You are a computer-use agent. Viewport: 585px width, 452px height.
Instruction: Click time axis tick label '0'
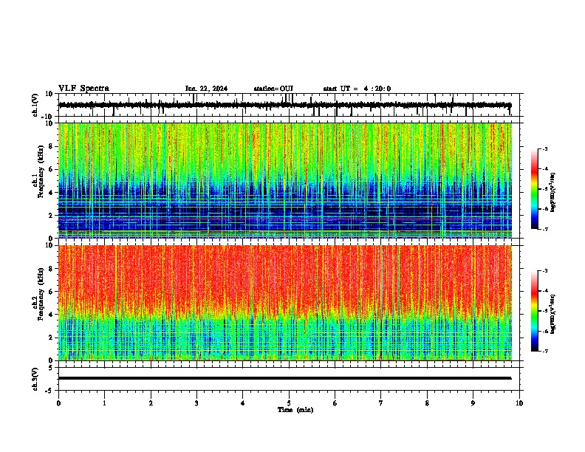(x=58, y=403)
